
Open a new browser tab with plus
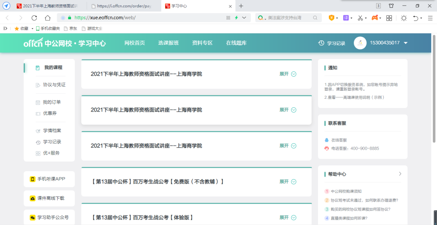point(241,6)
